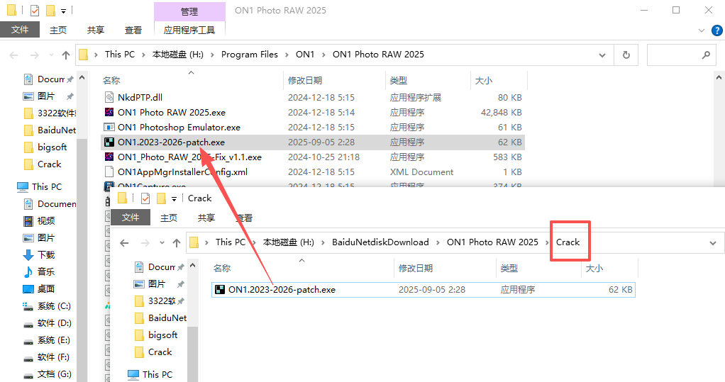Open the 主页 tab in the ON1 Photo RAW 2025 window
Image resolution: width=725 pixels, height=382 pixels.
pos(58,30)
